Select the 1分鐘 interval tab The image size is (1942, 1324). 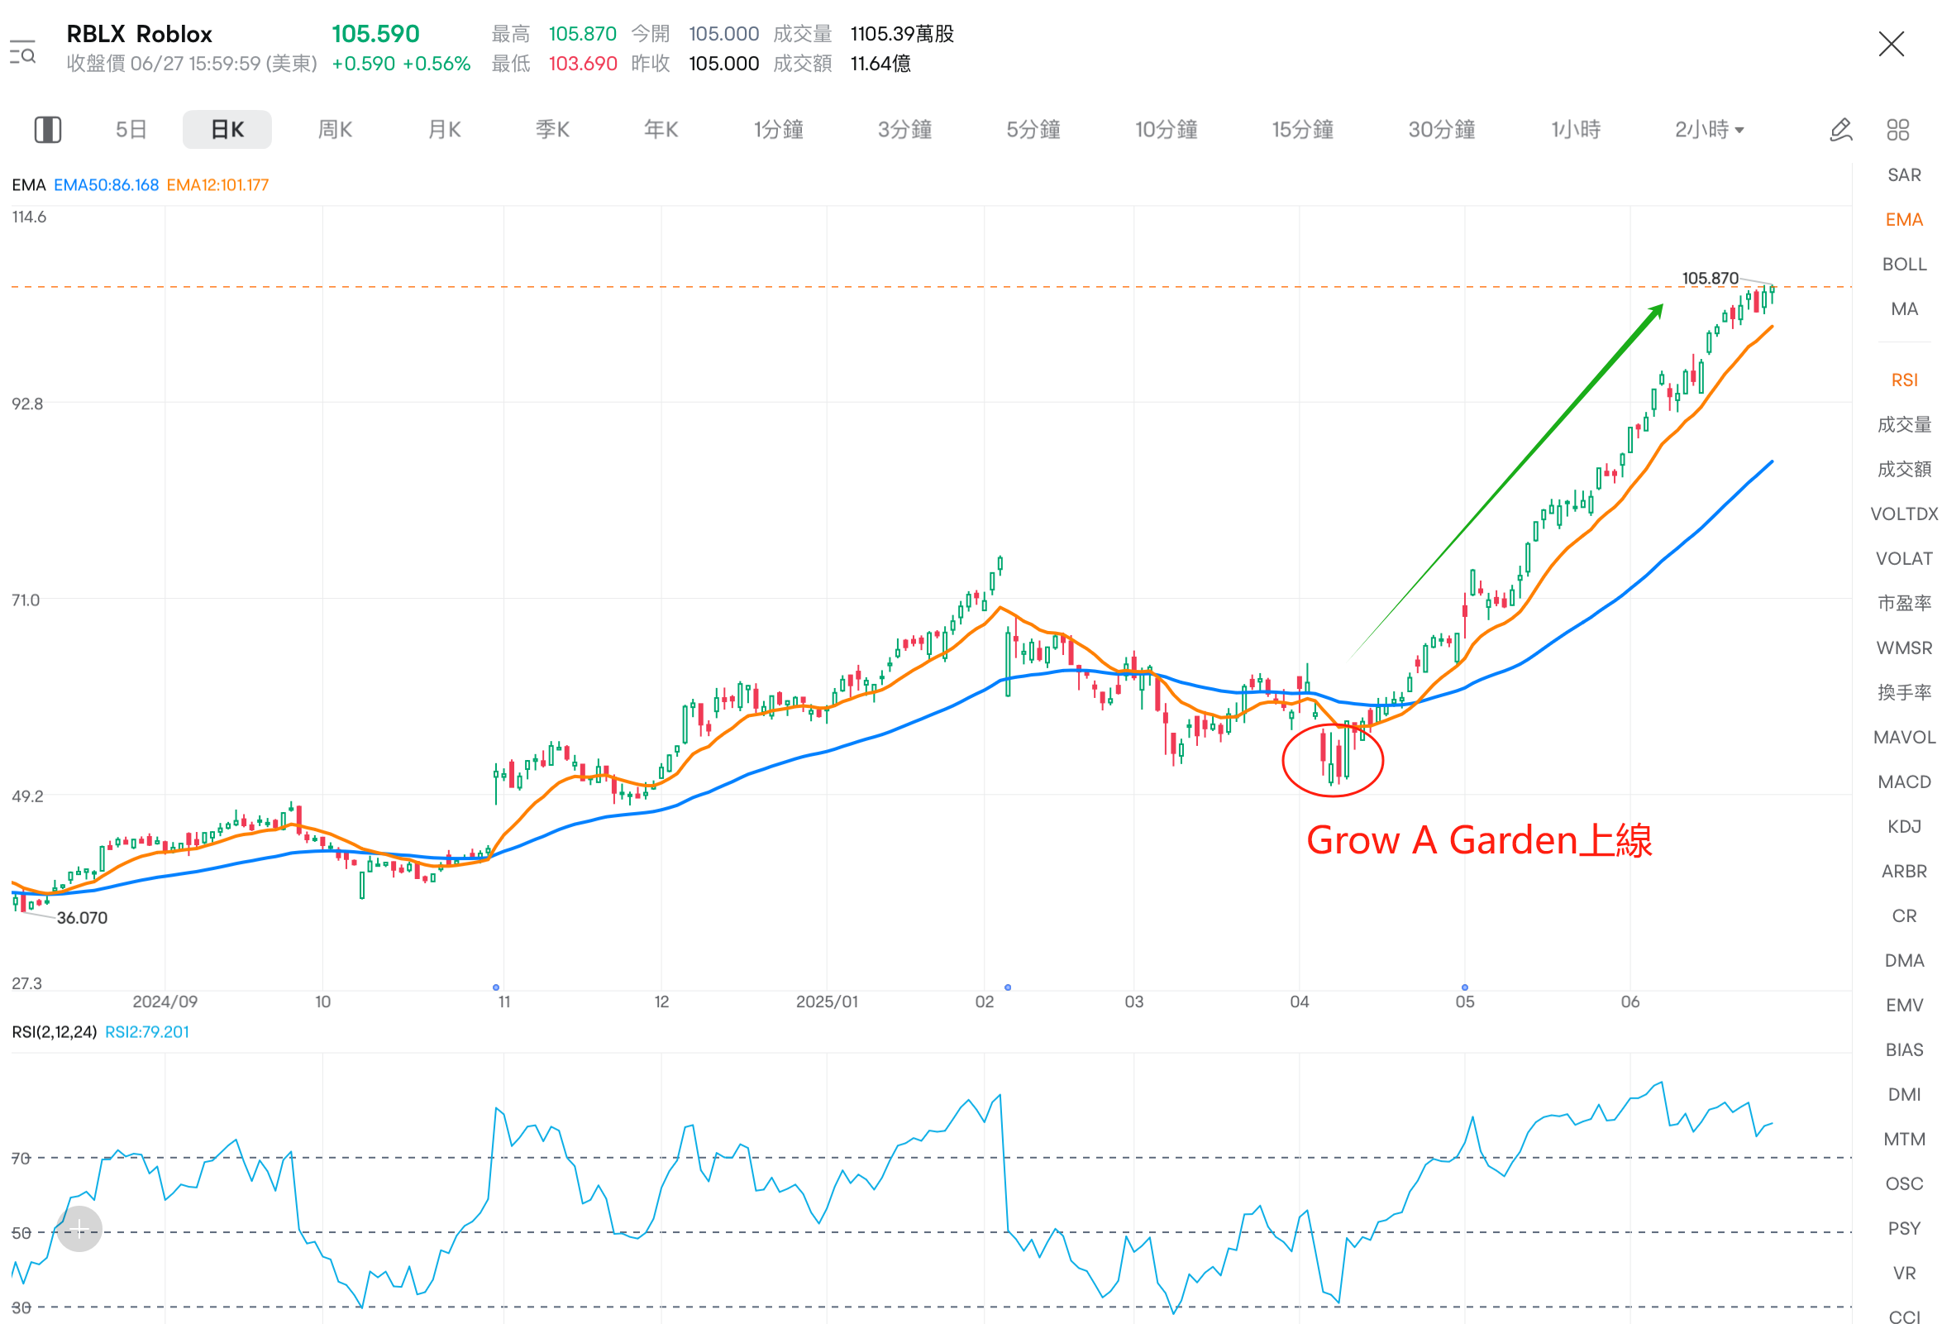779,129
